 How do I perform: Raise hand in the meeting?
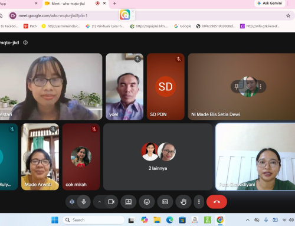click(183, 202)
